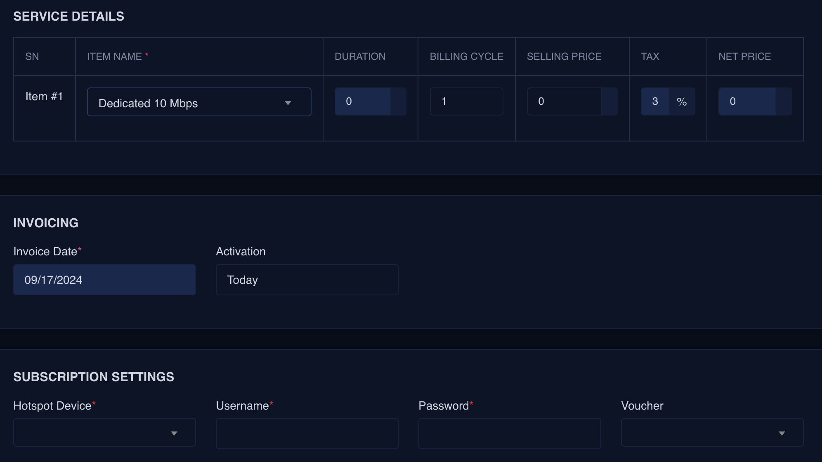Click the percent symbol in the Tax field
Screen dimensions: 822x462
pyautogui.click(x=682, y=101)
